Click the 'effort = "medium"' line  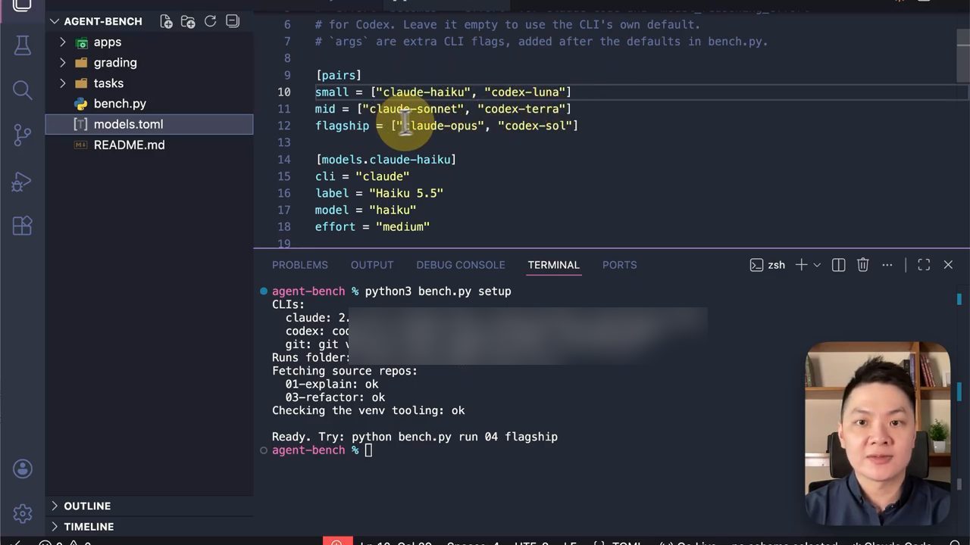tap(372, 226)
